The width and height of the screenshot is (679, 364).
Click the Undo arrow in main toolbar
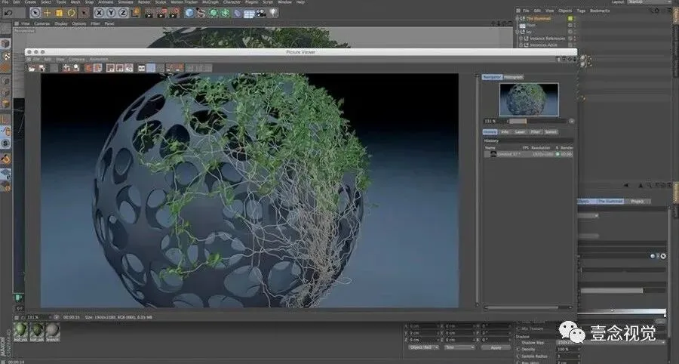(x=8, y=13)
